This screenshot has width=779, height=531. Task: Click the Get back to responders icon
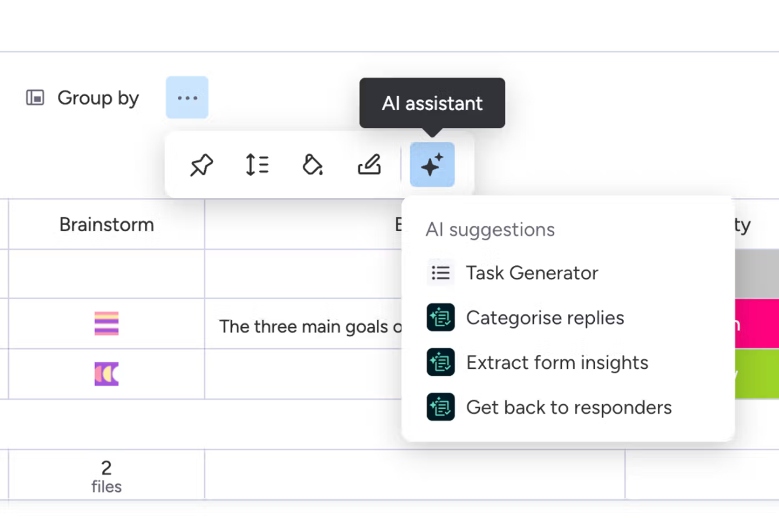pos(441,407)
